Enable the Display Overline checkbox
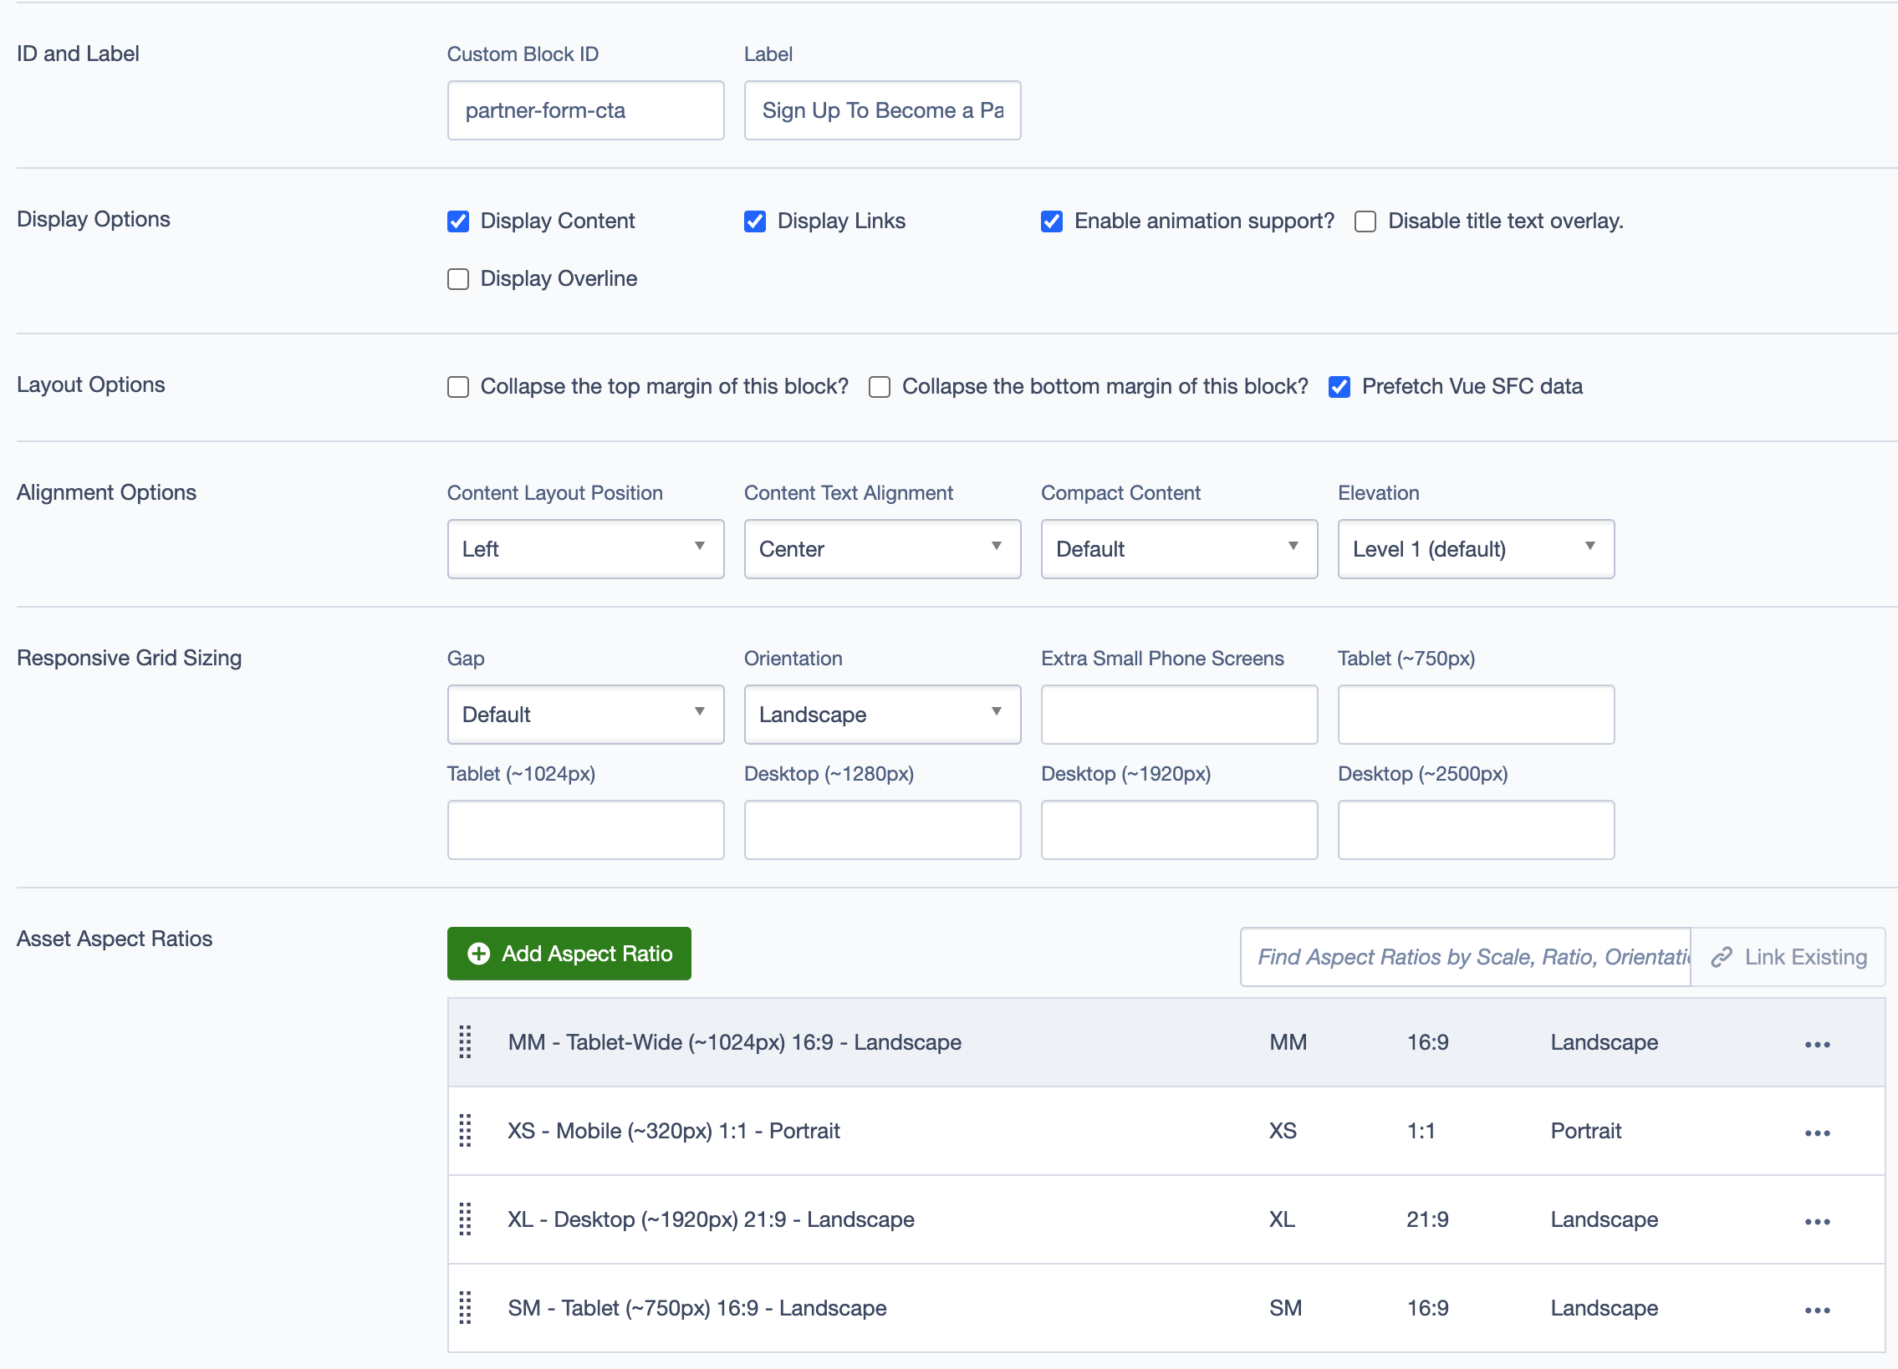 (457, 278)
